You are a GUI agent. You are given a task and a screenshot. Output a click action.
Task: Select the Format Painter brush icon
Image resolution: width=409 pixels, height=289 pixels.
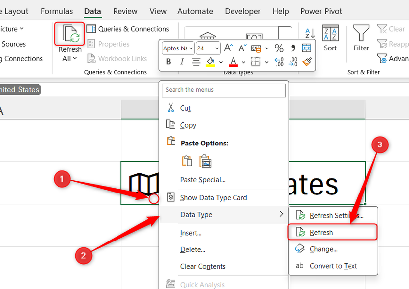pyautogui.click(x=306, y=62)
